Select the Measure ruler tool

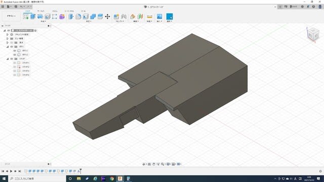(150, 17)
